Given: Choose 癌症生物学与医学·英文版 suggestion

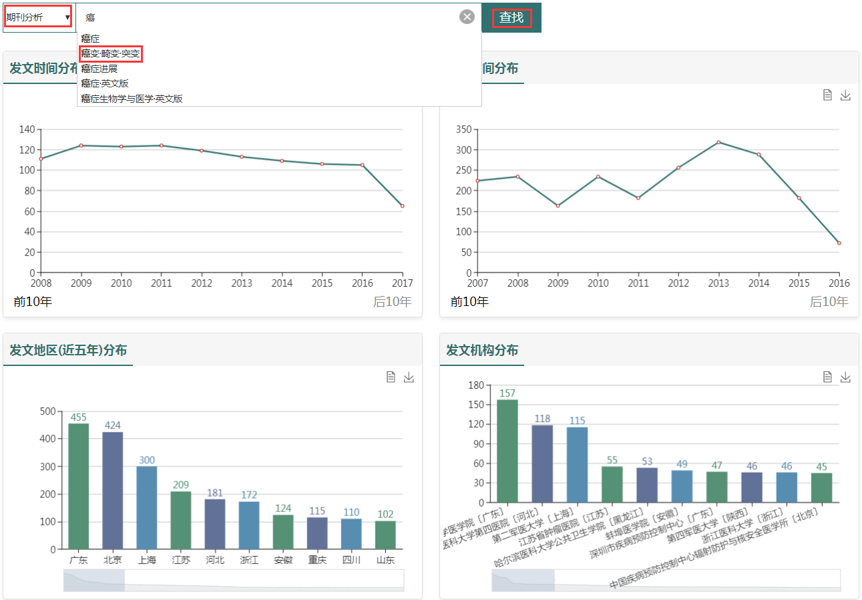Looking at the screenshot, I should tap(132, 99).
